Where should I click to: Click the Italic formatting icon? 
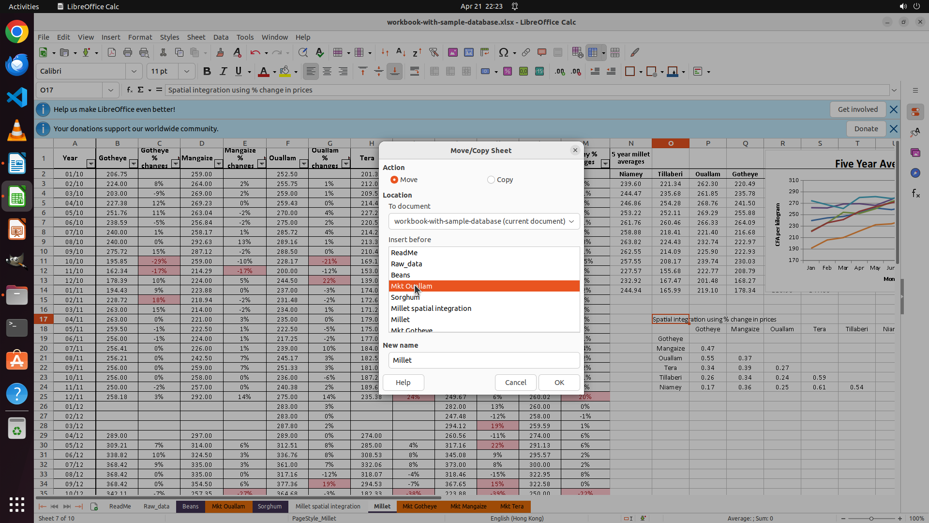tap(223, 72)
